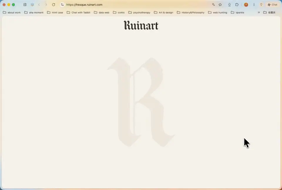Open the 'sparkle' bookmark folder
This screenshot has width=282, height=190.
coord(237,12)
